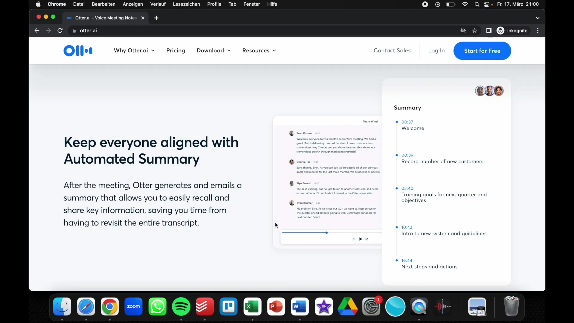The height and width of the screenshot is (323, 574).
Task: Open iMovie from the Dock
Action: (324, 307)
